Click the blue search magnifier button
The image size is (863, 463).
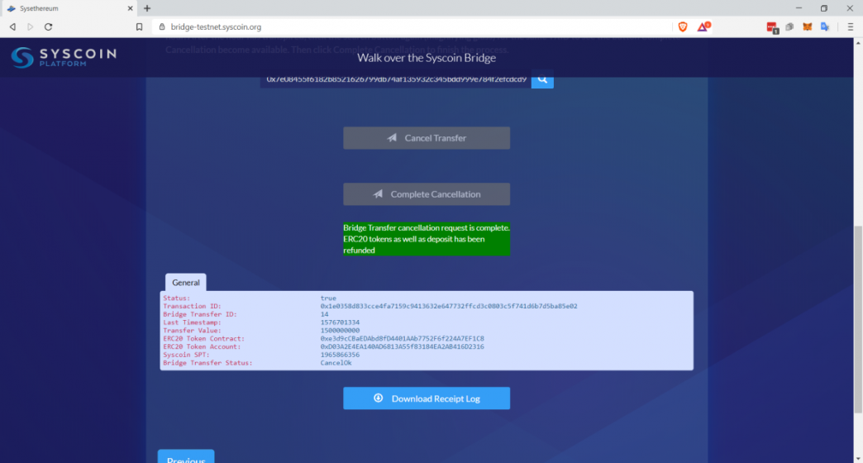click(x=542, y=79)
